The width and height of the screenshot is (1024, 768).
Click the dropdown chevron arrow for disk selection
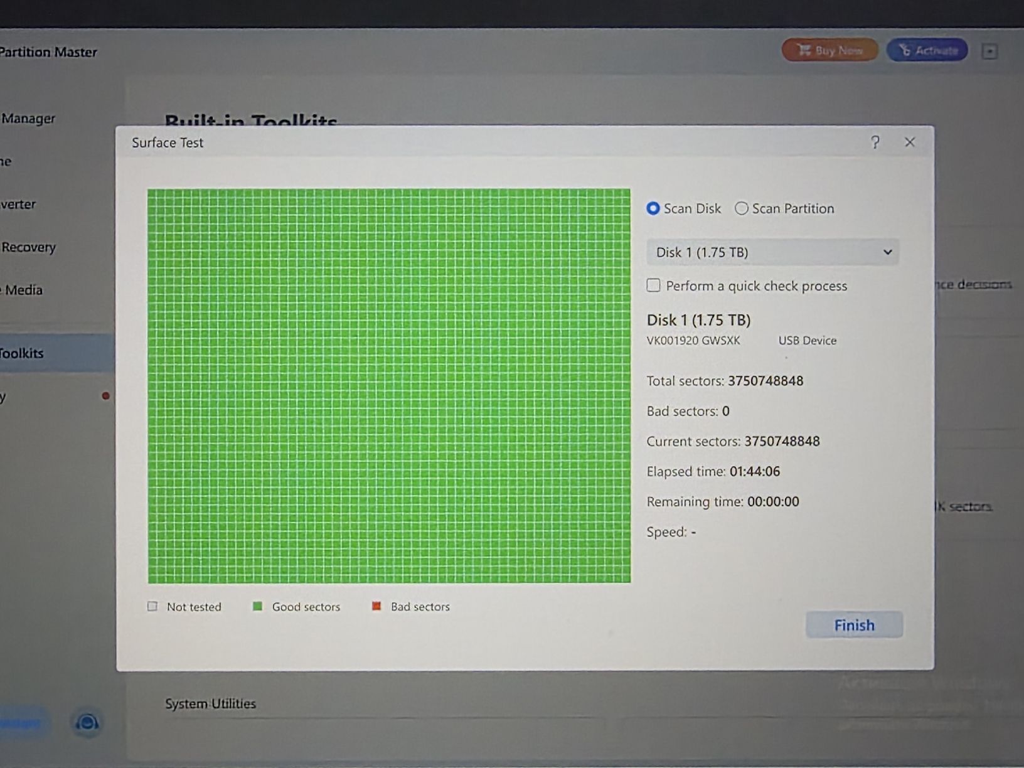click(x=888, y=252)
